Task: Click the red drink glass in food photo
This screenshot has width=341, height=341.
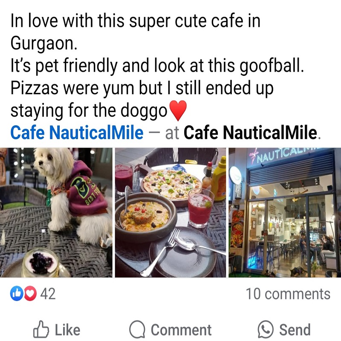Action: tap(200, 208)
